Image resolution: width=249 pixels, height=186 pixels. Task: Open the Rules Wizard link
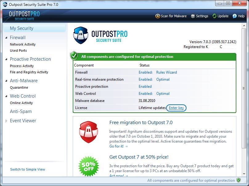coord(166,72)
